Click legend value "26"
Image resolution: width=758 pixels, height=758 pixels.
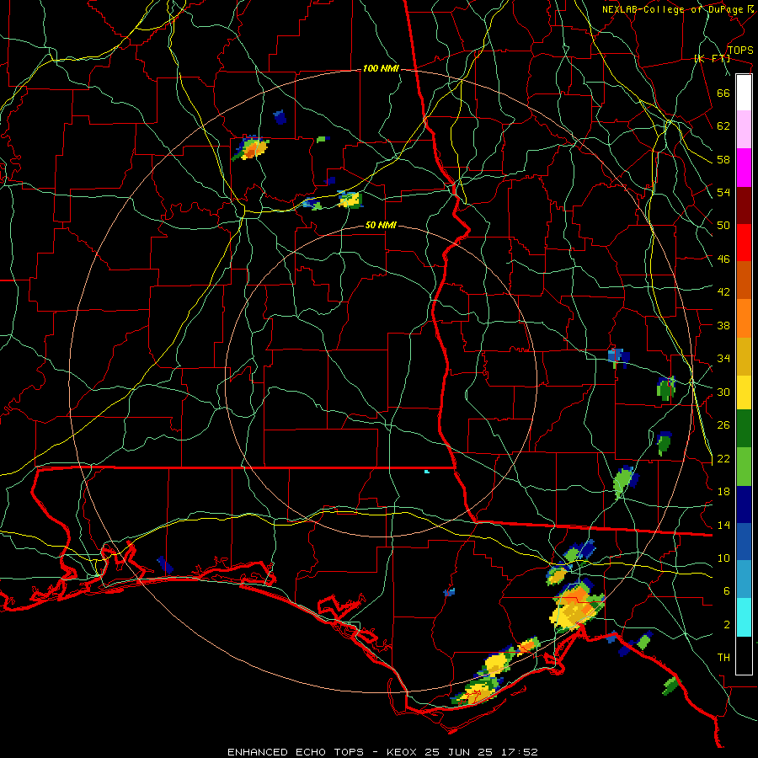(x=723, y=425)
